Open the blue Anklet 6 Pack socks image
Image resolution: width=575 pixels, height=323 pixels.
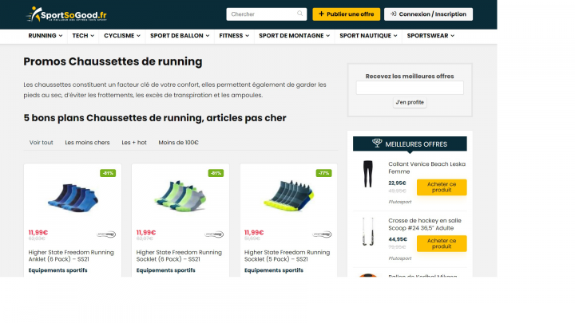73,197
